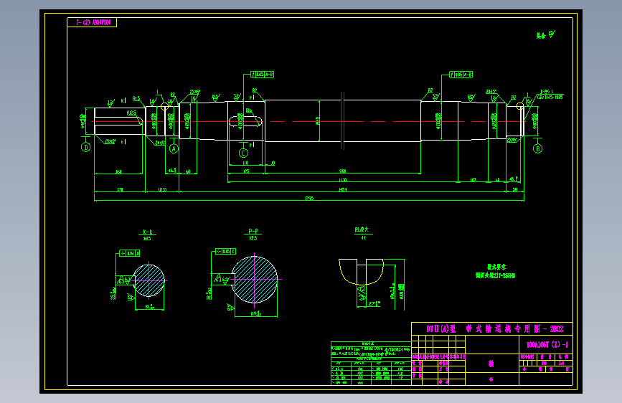The height and width of the screenshot is (403, 622).
Task: Select the rounded keyway slot near datum C
Action: (245, 121)
